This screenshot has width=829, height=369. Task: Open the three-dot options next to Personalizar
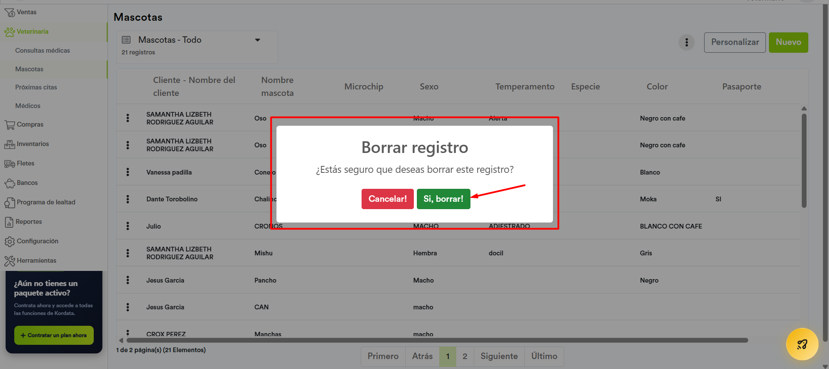[686, 42]
